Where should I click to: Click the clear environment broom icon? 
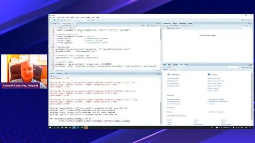[192, 25]
